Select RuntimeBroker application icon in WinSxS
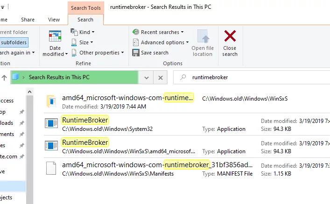This screenshot has height=204, width=330. click(x=51, y=146)
